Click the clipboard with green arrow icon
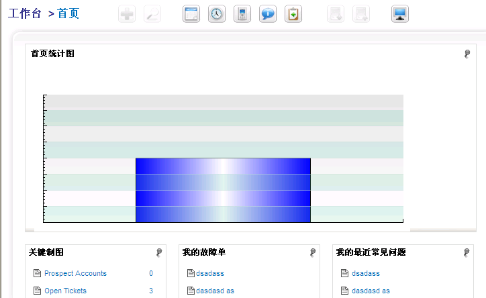 pyautogui.click(x=293, y=13)
